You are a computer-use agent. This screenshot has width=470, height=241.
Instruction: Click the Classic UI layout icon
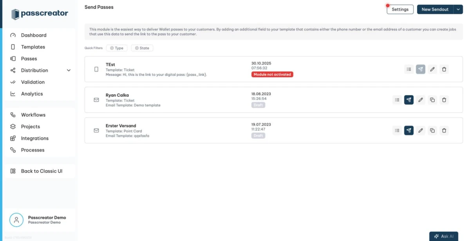click(13, 171)
